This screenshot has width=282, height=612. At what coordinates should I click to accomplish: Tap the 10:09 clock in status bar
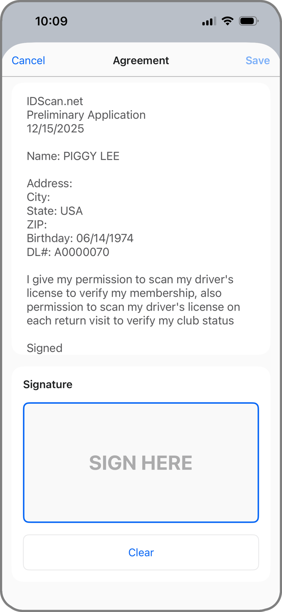pyautogui.click(x=51, y=21)
